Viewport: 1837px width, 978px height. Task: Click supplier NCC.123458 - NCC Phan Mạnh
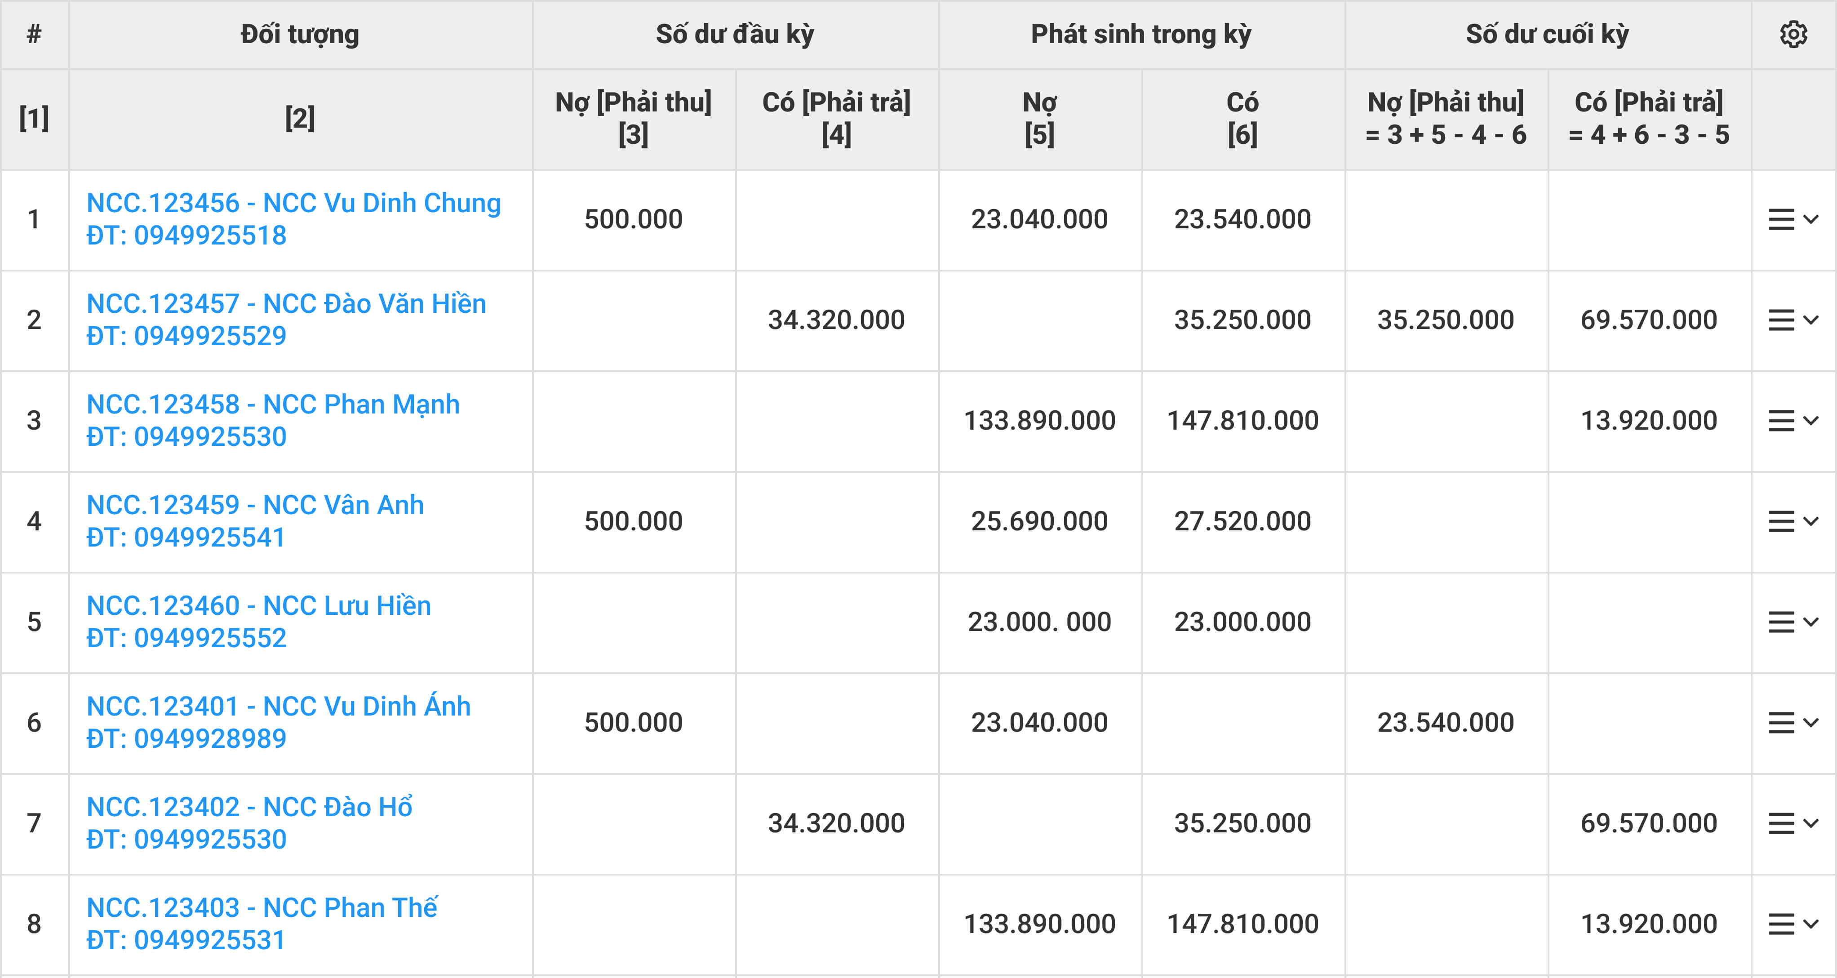272,405
